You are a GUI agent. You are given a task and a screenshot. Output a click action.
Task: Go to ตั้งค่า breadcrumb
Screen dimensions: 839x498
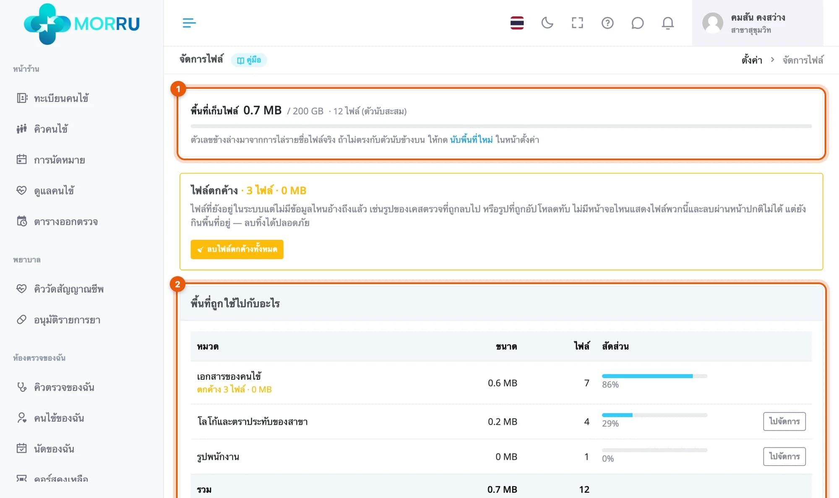752,60
